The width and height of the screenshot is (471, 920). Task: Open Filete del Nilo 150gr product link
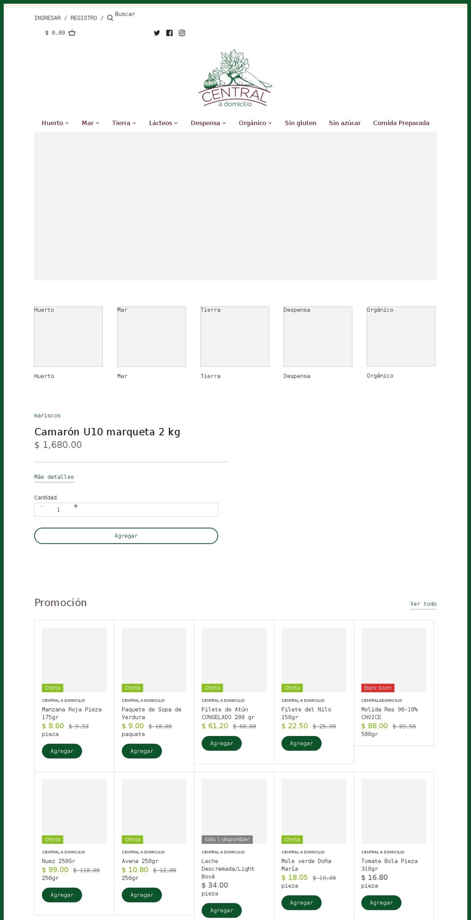(306, 713)
